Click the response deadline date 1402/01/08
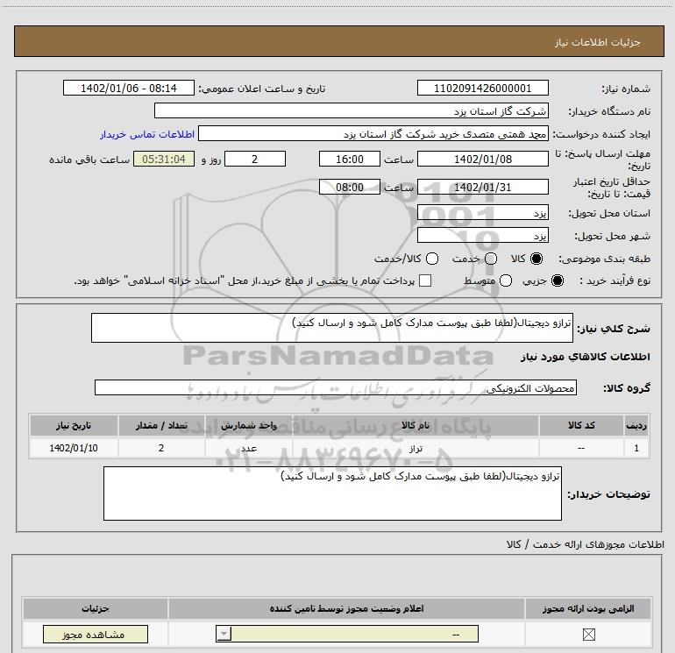 [482, 159]
